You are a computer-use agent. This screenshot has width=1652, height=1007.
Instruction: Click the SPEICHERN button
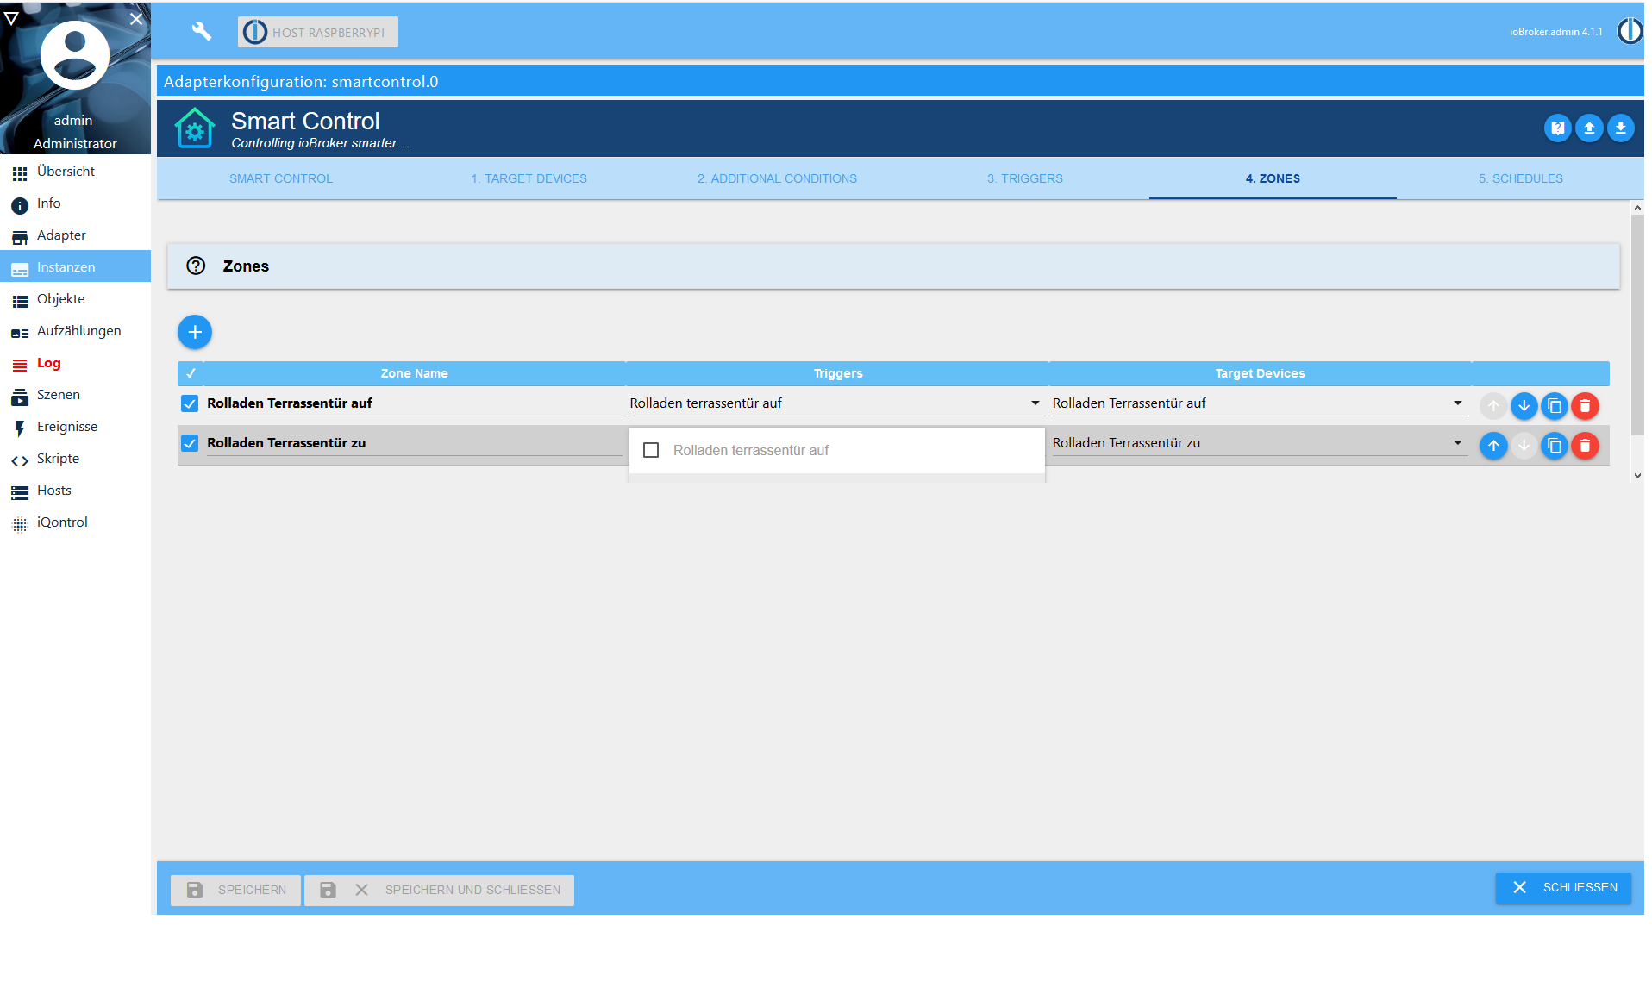[235, 890]
